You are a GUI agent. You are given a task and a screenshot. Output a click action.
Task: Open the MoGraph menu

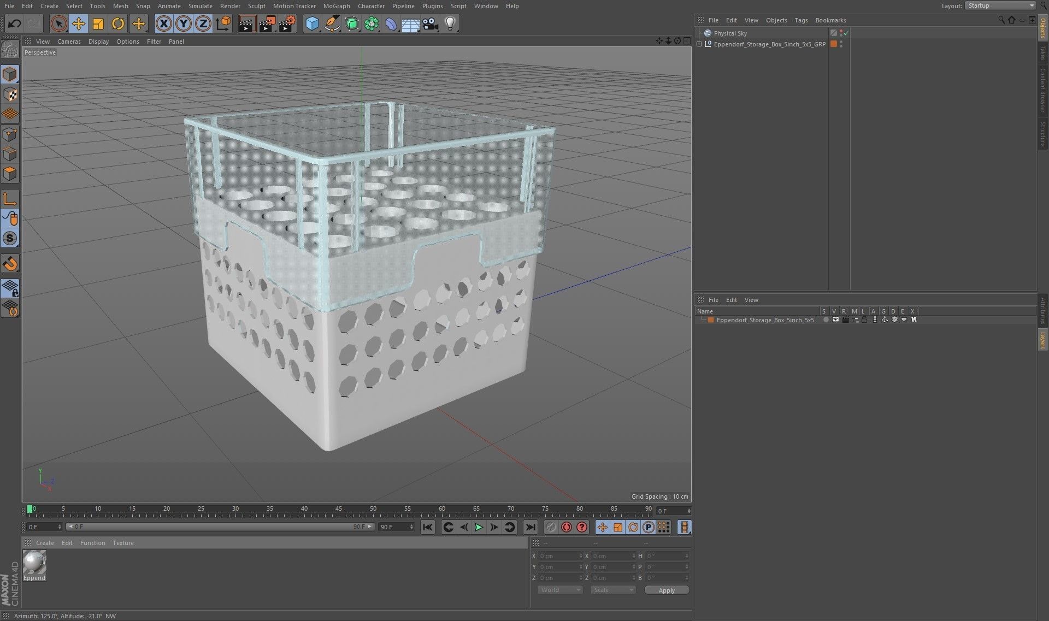pyautogui.click(x=337, y=6)
